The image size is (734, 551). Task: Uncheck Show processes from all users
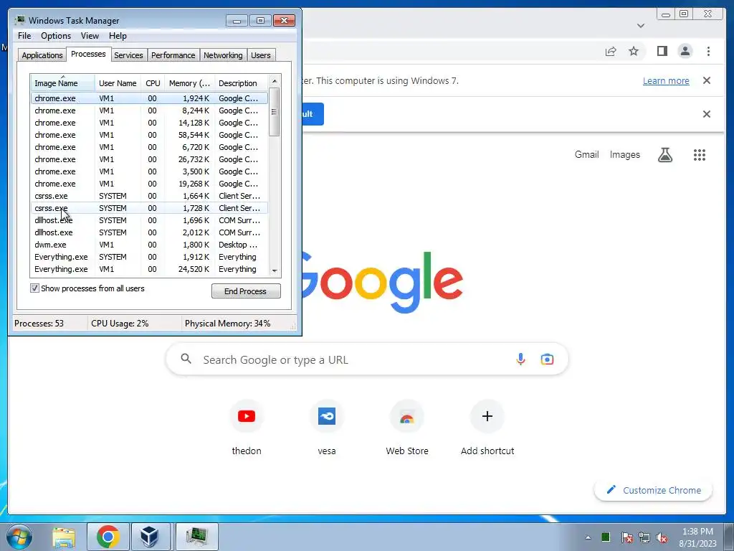tap(34, 288)
